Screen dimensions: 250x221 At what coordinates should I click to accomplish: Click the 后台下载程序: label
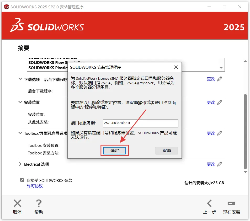pos(40,91)
